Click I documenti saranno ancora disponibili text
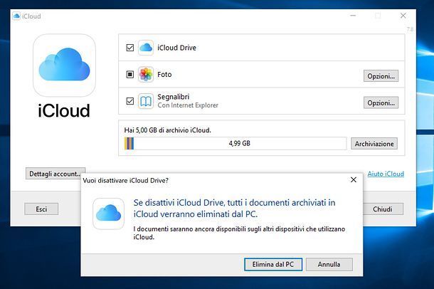434x289 pixels. click(239, 233)
